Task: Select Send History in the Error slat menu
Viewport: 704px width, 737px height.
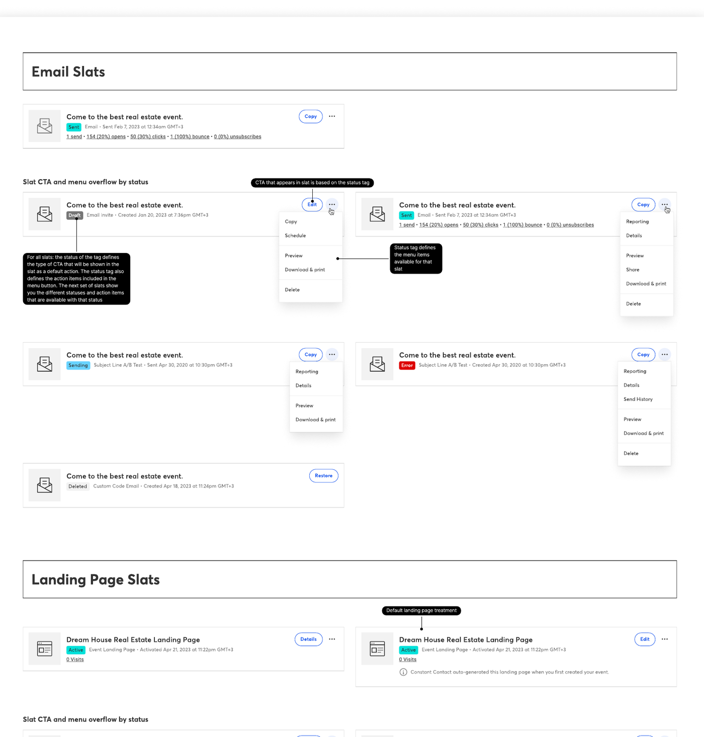Action: 638,399
